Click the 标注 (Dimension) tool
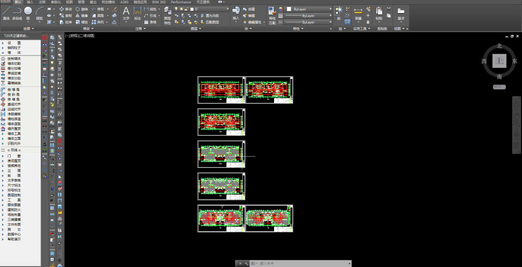This screenshot has height=267, width=522. (x=137, y=14)
